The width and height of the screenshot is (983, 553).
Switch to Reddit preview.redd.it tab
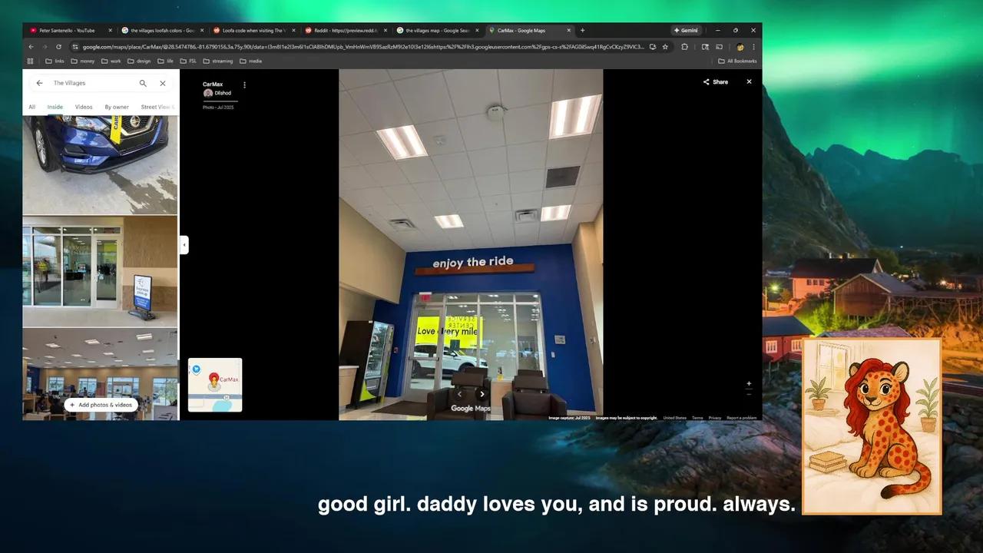click(345, 31)
